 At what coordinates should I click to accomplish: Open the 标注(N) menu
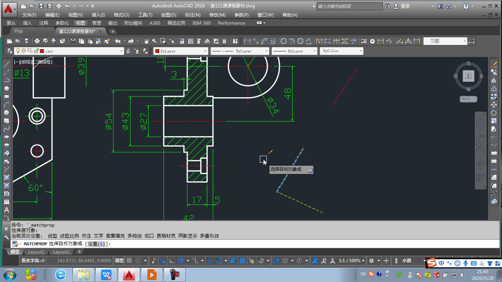[x=193, y=15]
